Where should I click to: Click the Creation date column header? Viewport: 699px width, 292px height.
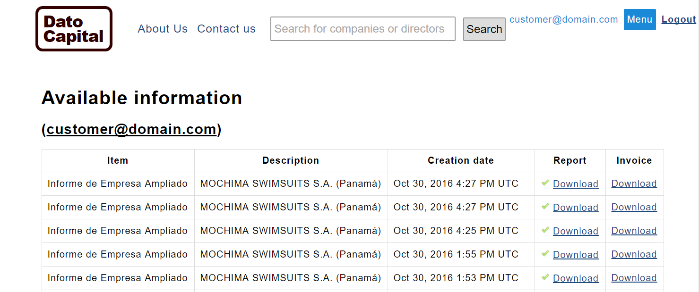[461, 160]
